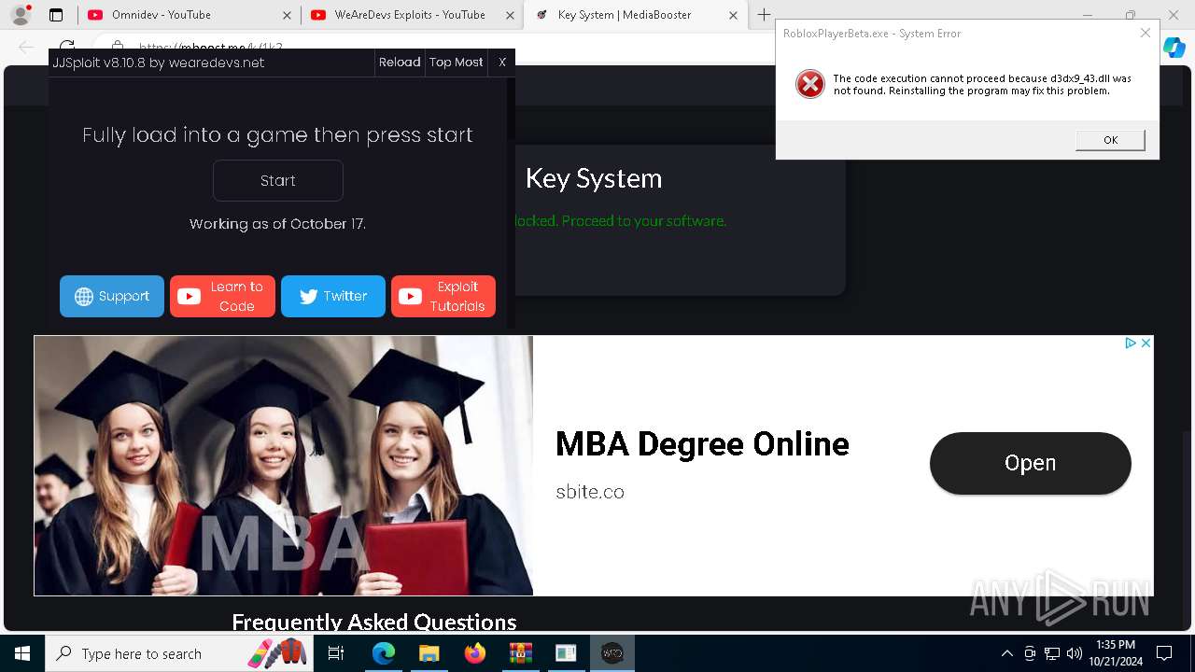Expand the system tray hidden icons chevron

(1006, 653)
